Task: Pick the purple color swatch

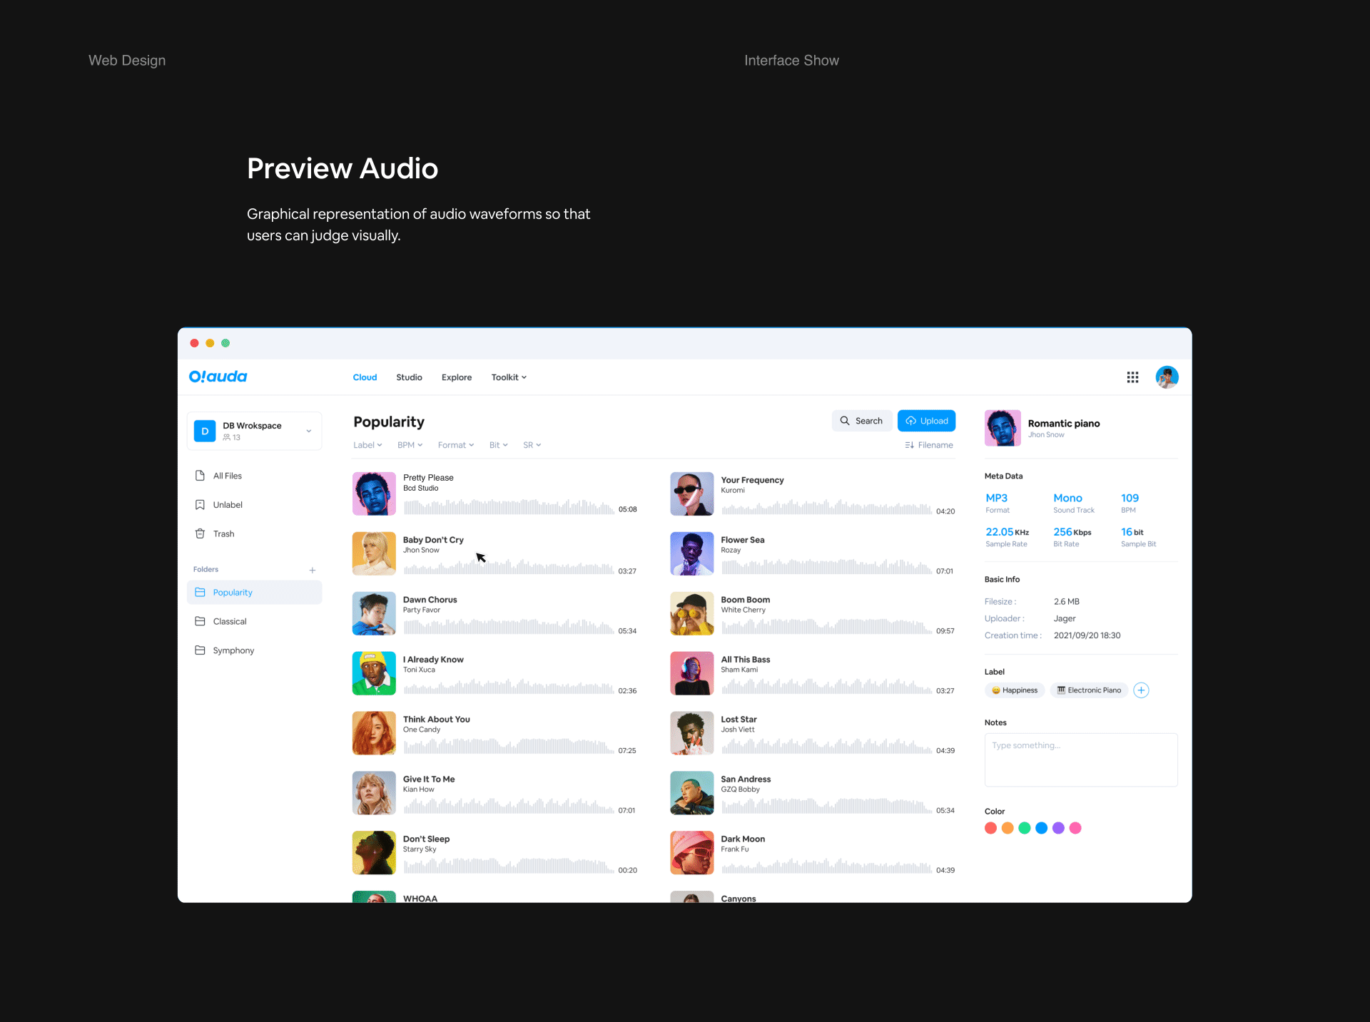Action: tap(1059, 828)
